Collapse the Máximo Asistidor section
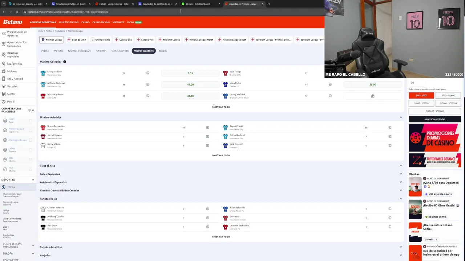This screenshot has width=465, height=261. pos(401,117)
